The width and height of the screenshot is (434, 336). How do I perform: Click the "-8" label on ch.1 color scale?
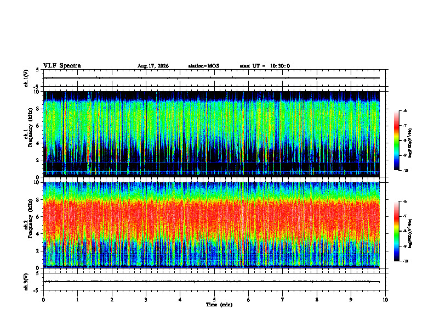[x=405, y=141]
